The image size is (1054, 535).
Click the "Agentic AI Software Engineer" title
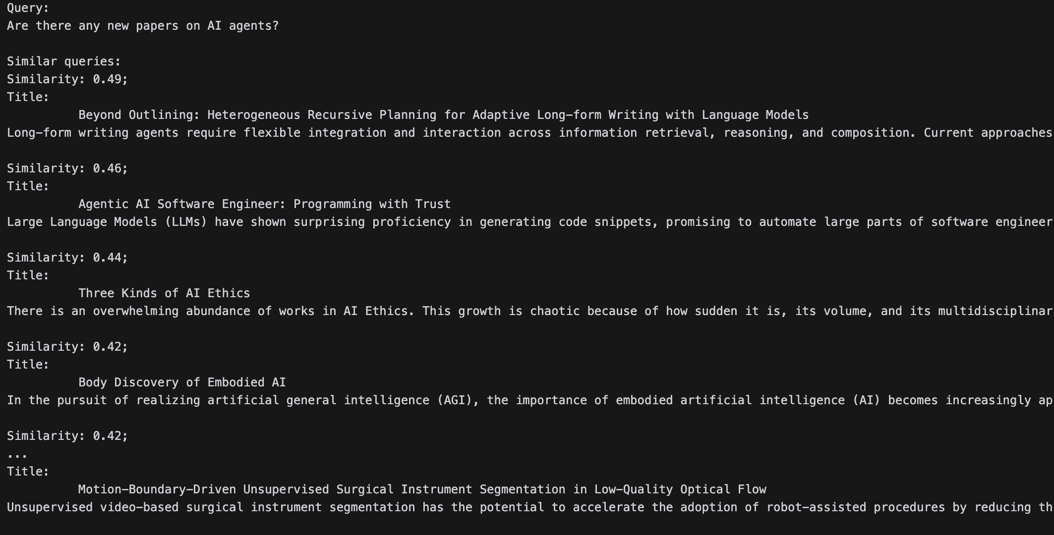point(264,204)
